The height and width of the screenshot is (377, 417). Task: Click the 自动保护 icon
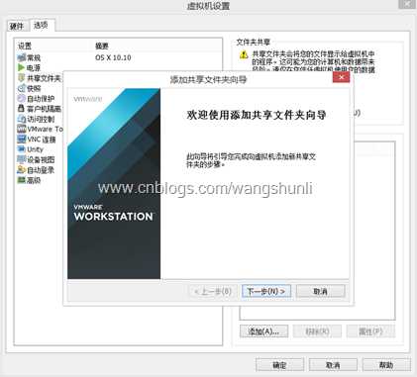22,98
